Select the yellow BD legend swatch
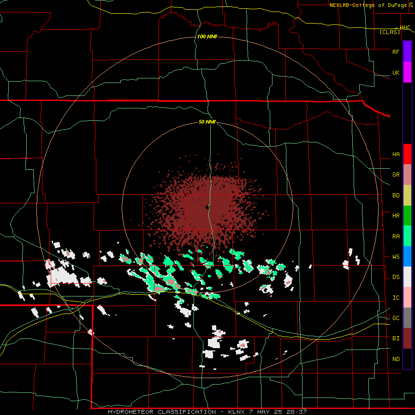415x415 pixels. pyautogui.click(x=407, y=195)
